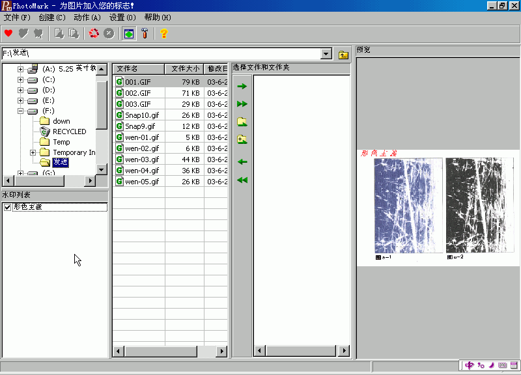The height and width of the screenshot is (375, 521).
Task: Add selected file with single green right arrow
Action: pos(242,87)
